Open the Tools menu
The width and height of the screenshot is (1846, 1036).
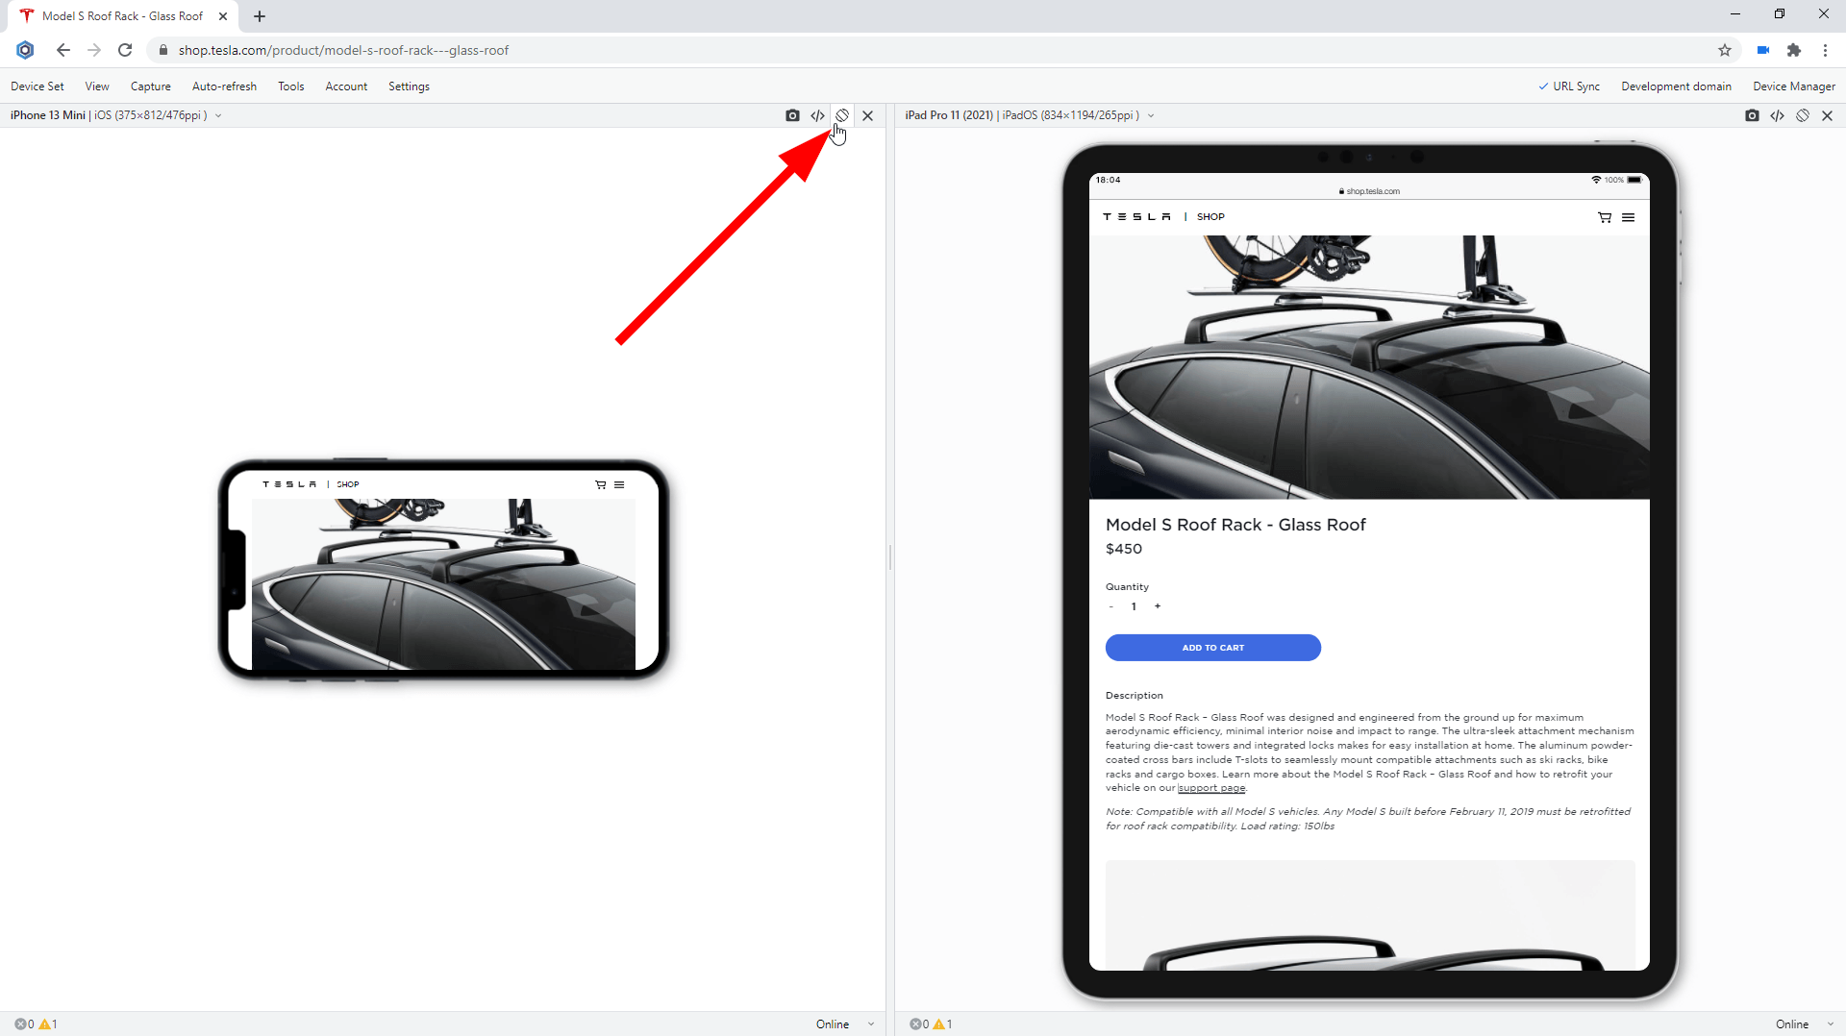(291, 86)
